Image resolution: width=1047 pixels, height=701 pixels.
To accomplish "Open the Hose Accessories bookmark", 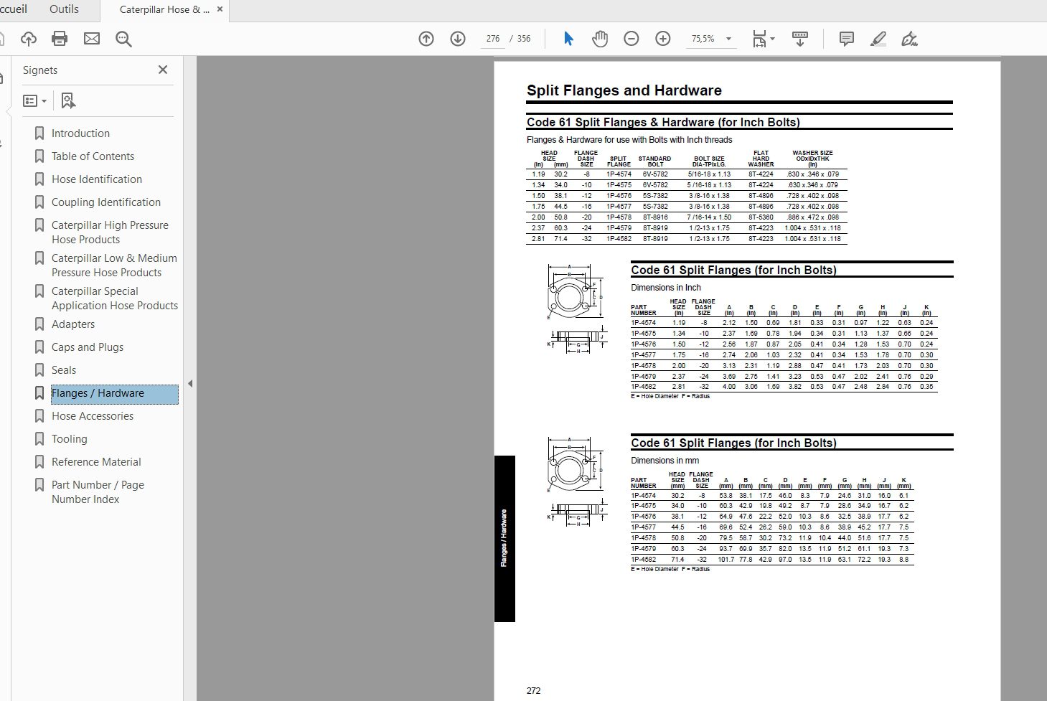I will tap(93, 416).
